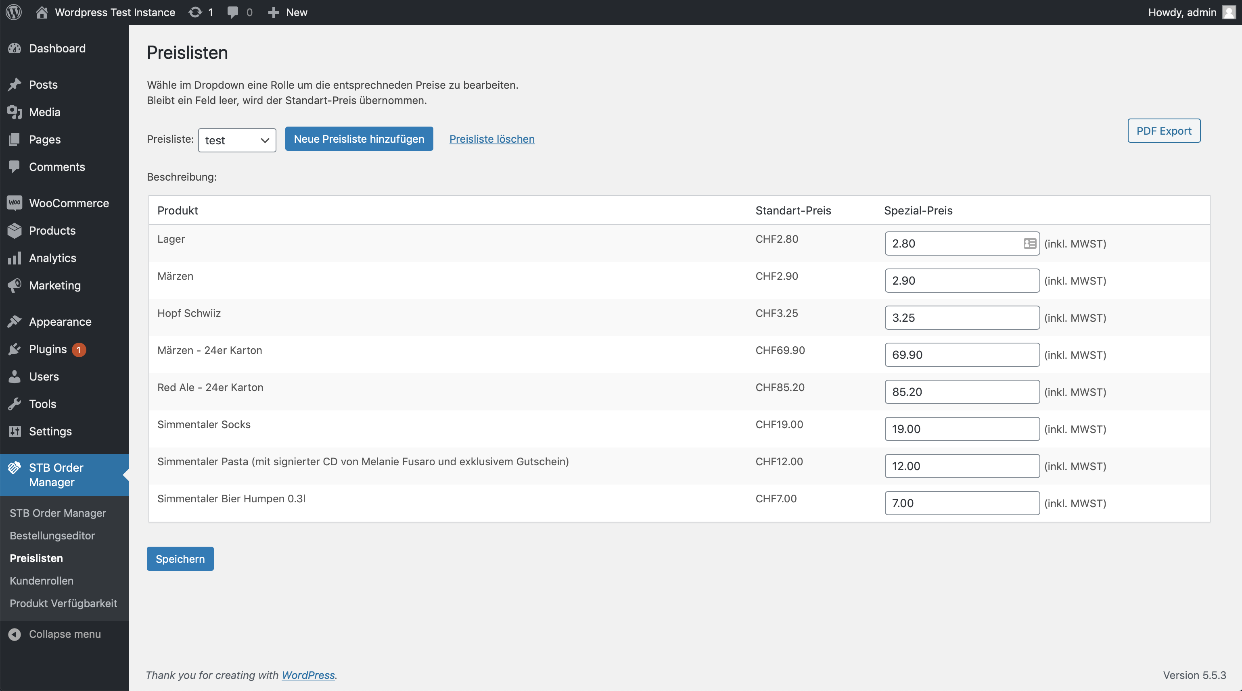Click the plus New icon
This screenshot has width=1242, height=691.
point(273,12)
